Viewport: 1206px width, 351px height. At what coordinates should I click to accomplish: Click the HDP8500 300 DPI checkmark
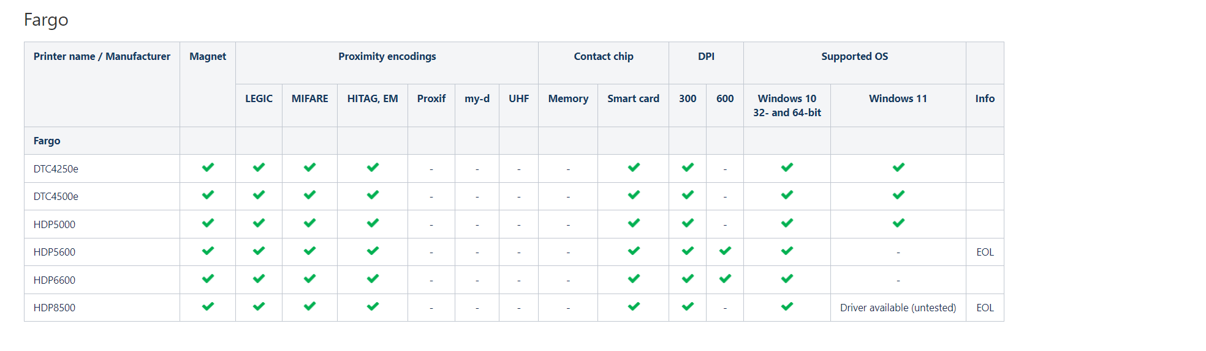688,306
